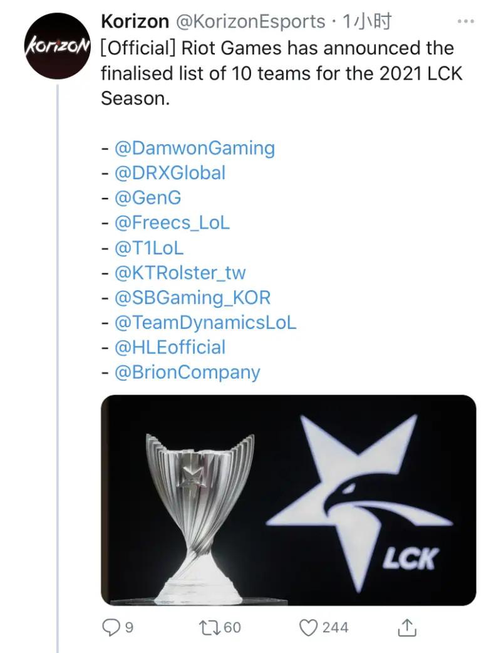Image resolution: width=501 pixels, height=653 pixels.
Task: Like the tweet with heart icon
Action: tap(309, 627)
